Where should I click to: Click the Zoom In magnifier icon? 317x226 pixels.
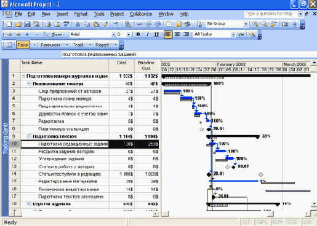coord(255,24)
